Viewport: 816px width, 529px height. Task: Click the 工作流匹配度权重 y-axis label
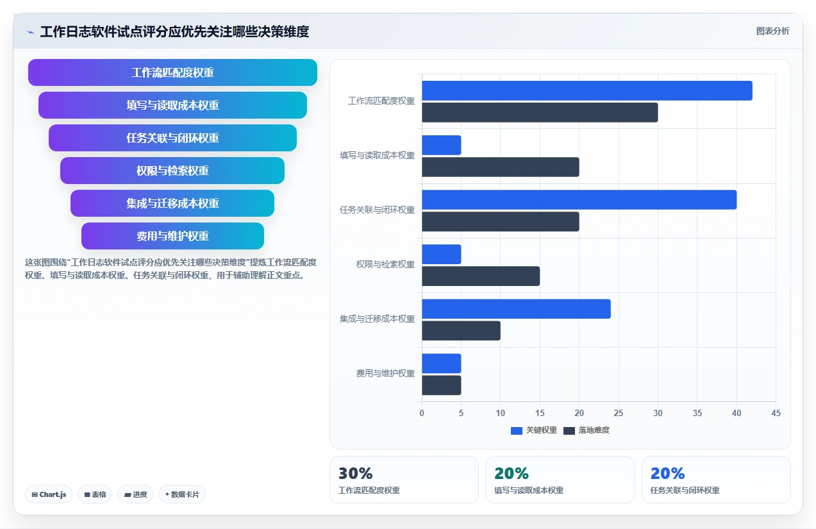[x=381, y=101]
